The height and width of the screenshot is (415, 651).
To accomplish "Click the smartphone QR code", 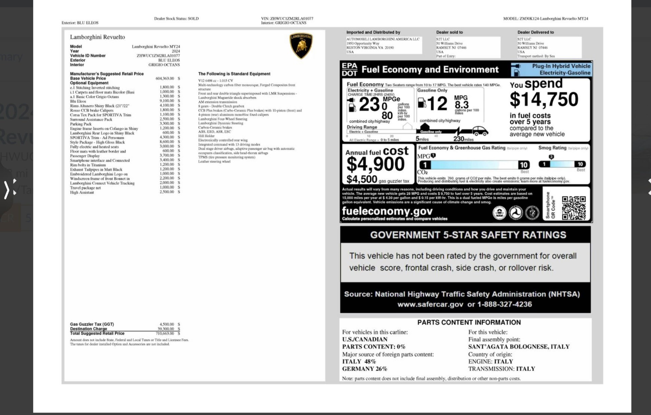I will pos(573,208).
